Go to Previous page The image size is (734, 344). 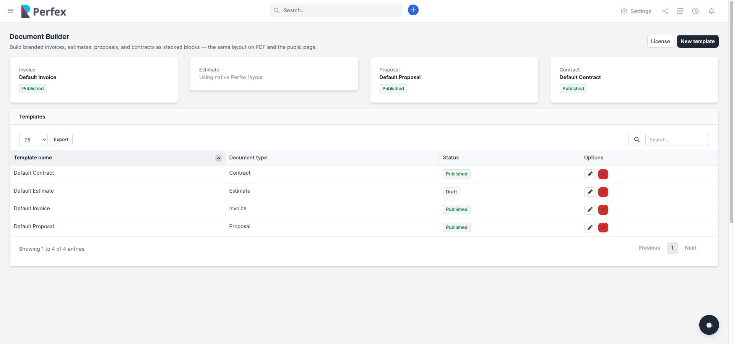pyautogui.click(x=649, y=248)
